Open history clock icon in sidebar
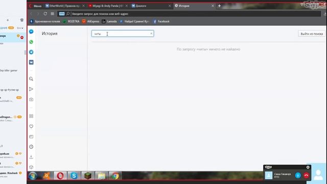This screenshot has height=184, width=327. [31, 147]
